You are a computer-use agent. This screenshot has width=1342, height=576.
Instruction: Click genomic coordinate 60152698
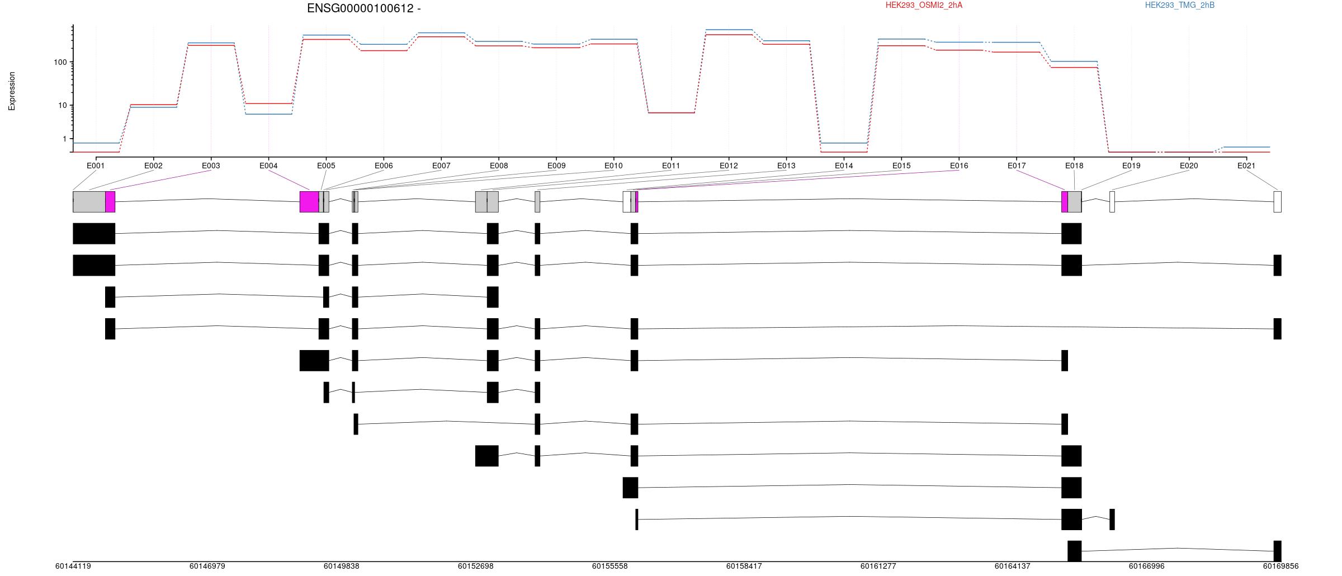click(x=476, y=566)
